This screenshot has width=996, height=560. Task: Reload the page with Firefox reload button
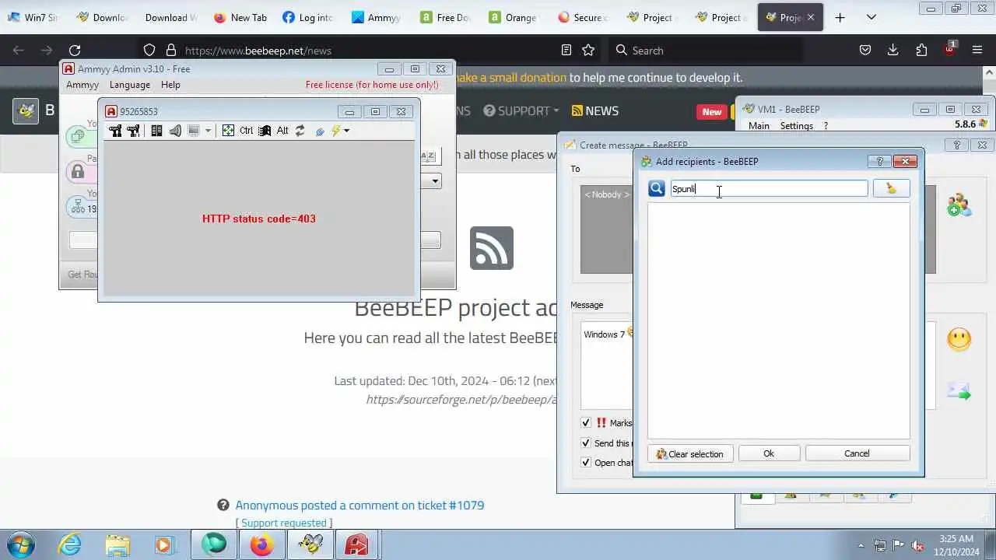(75, 51)
